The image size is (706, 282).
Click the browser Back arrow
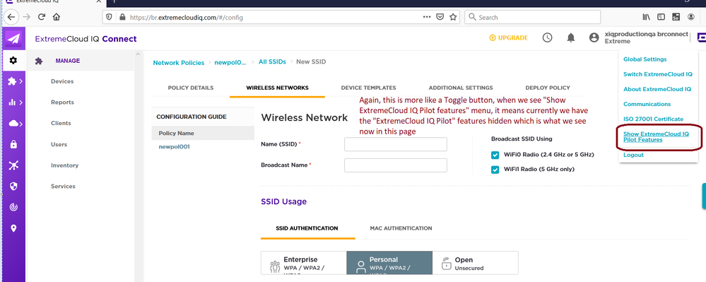[x=11, y=17]
